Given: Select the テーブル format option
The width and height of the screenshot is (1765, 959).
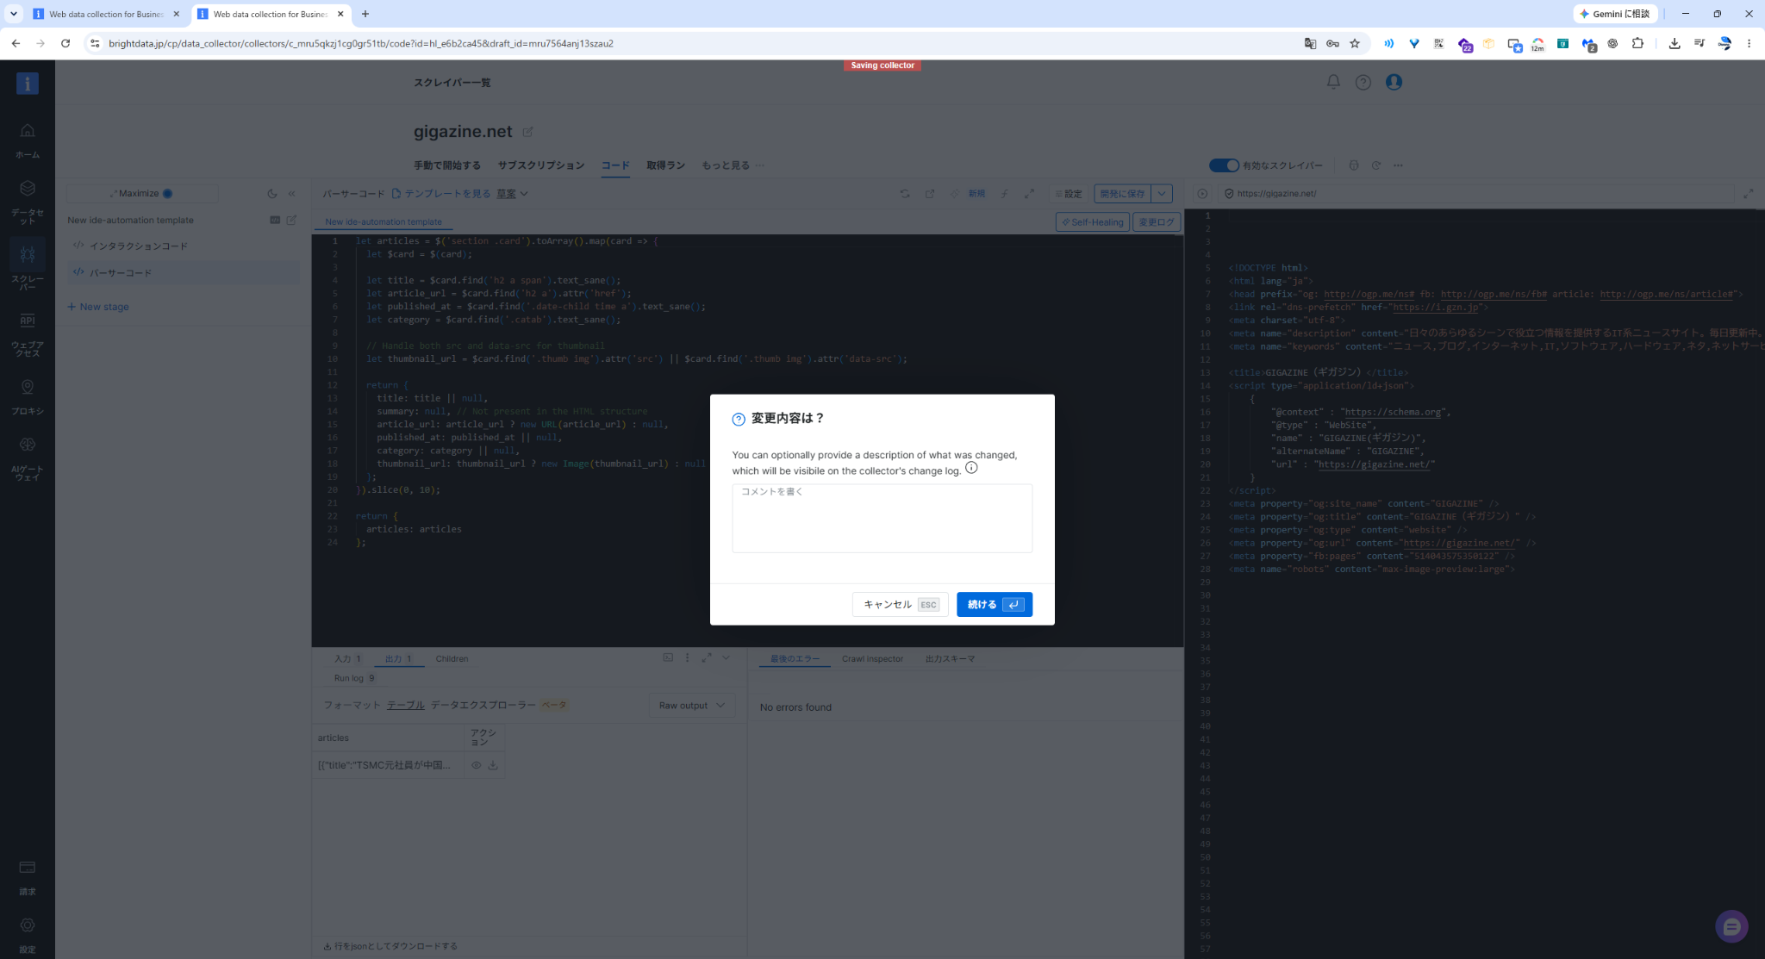Looking at the screenshot, I should (405, 705).
